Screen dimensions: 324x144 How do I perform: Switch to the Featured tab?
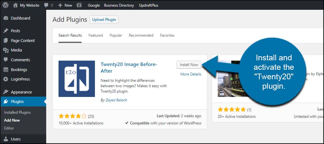point(96,35)
